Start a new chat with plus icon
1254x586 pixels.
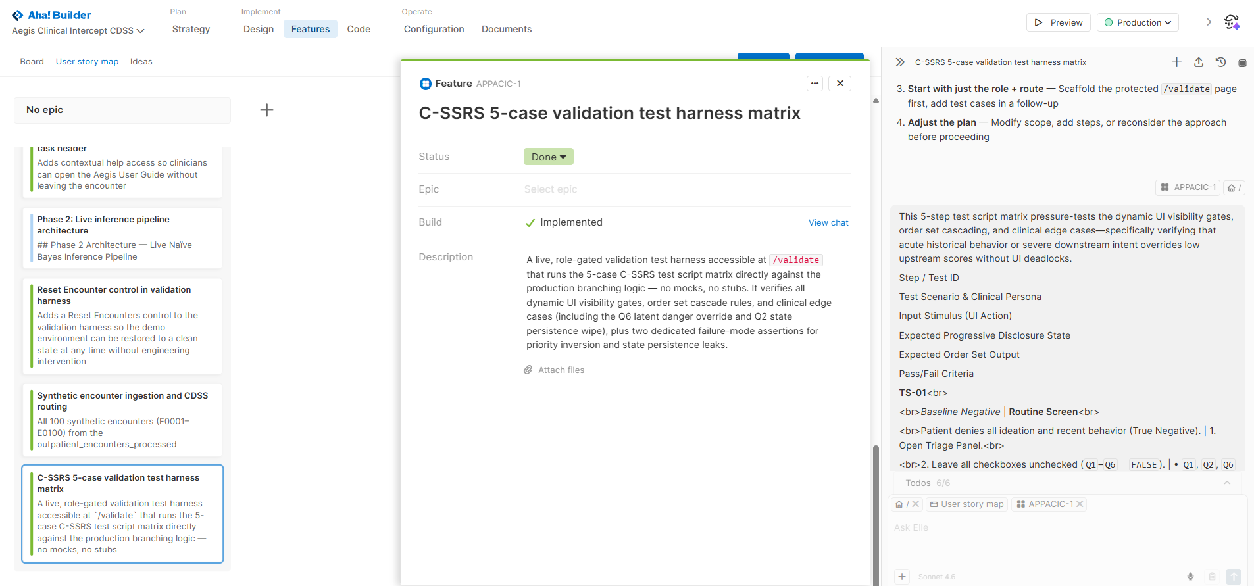pyautogui.click(x=1176, y=62)
